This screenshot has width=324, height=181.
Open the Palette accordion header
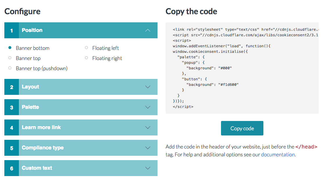coord(81,107)
